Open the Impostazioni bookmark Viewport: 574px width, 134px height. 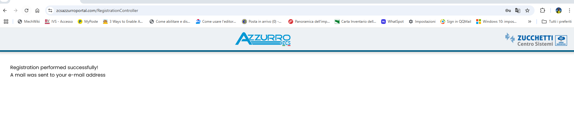click(422, 22)
